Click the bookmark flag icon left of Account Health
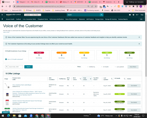 point(2,19)
